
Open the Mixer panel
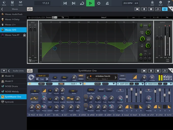(21, 3)
